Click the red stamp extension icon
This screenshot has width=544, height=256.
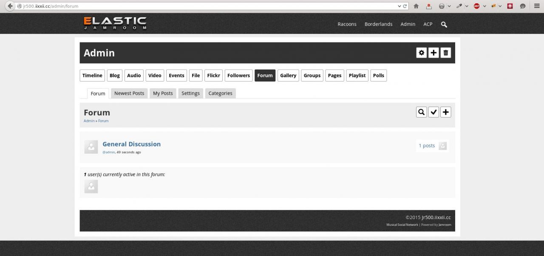click(429, 6)
